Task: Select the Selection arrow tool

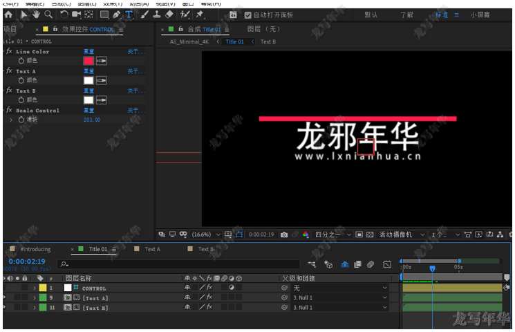Action: (24, 15)
